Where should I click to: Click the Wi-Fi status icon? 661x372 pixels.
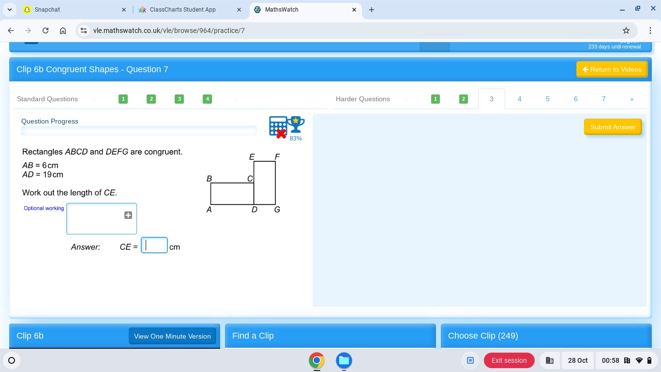(639, 360)
